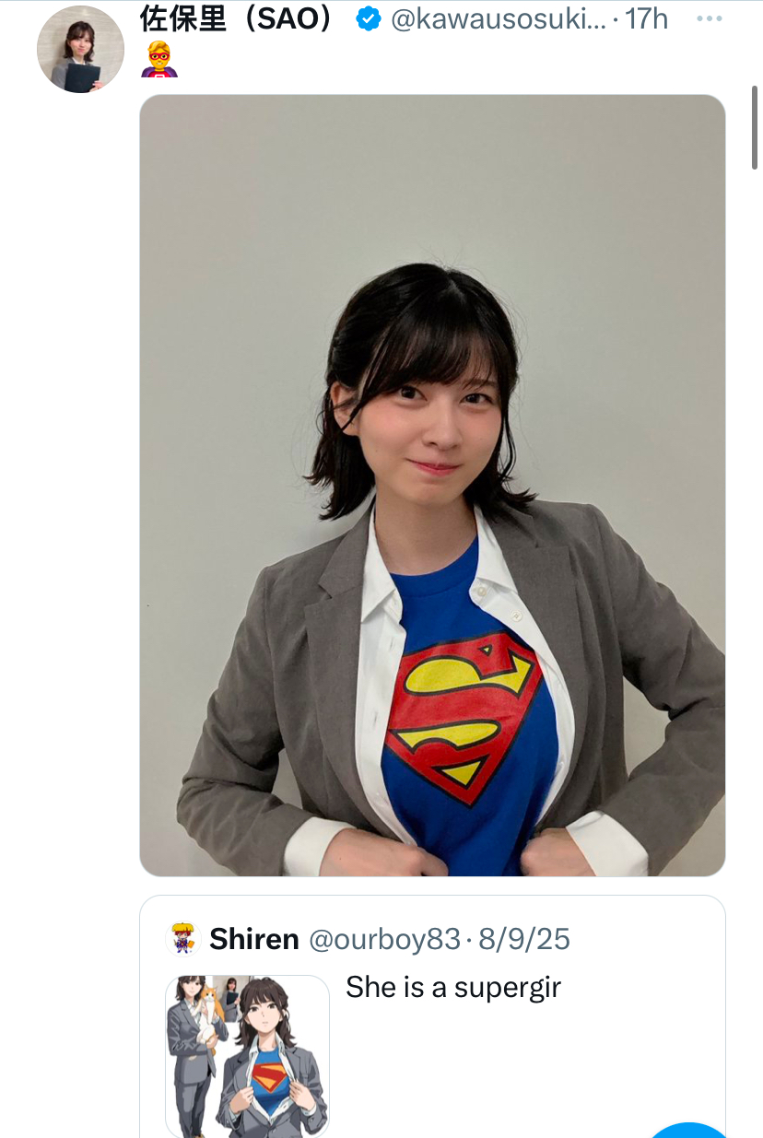
Task: Open Shiren's small avatar in the quoted tweet
Action: 182,939
